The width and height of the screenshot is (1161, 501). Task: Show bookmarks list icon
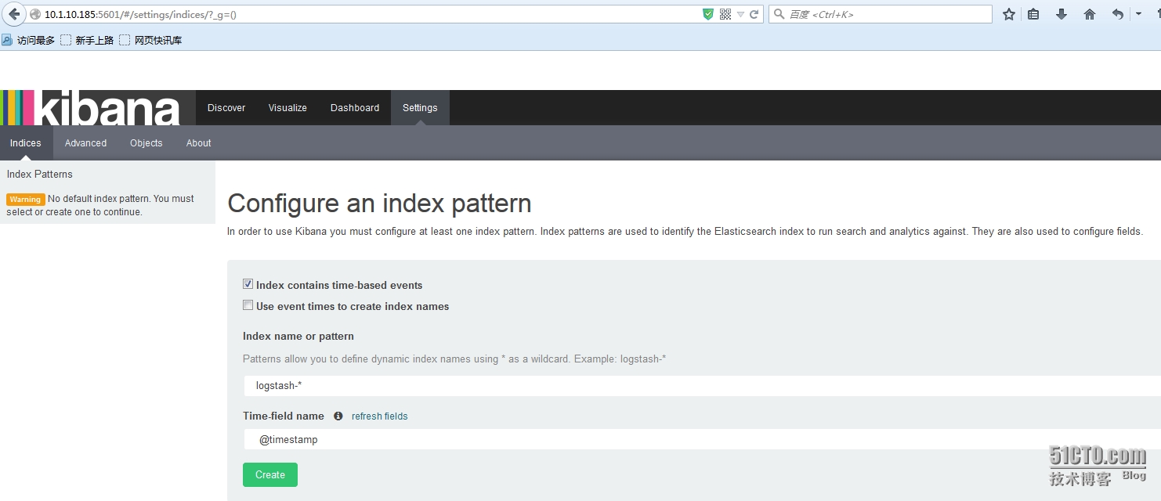(1034, 14)
